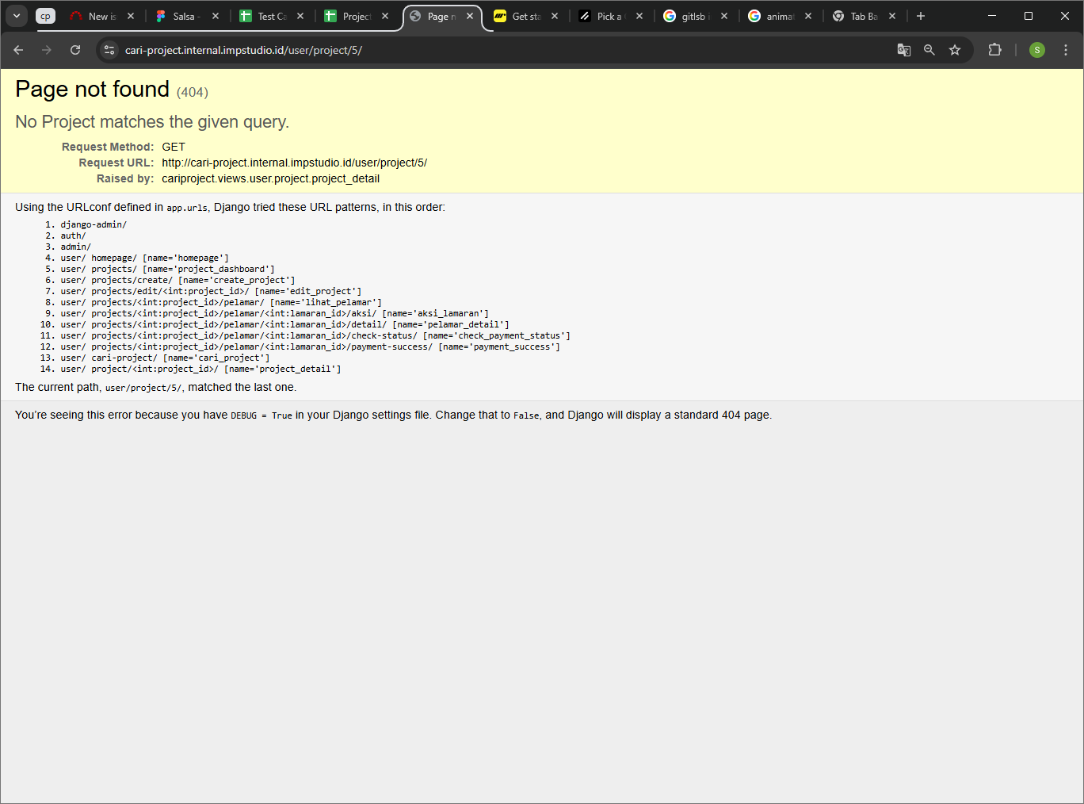Image resolution: width=1084 pixels, height=804 pixels.
Task: Open a new tab with plus button
Action: [921, 16]
